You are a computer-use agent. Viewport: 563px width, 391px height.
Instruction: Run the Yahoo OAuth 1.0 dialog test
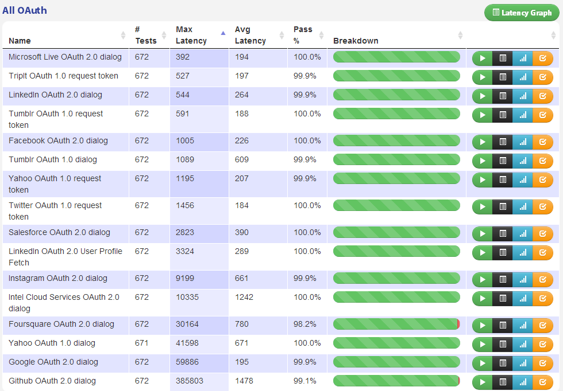482,345
